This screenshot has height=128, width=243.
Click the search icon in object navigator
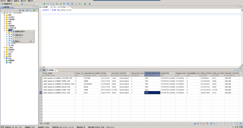click(30, 10)
